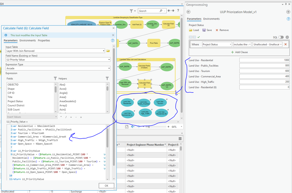Click the filter funnel icon in ModelBuilder toolbar
The height and width of the screenshot is (193, 292).
pyautogui.click(x=131, y=11)
